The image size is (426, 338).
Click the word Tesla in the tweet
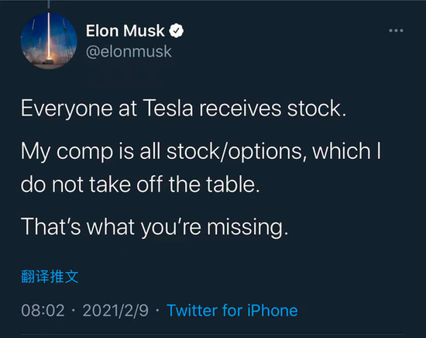[x=168, y=109]
